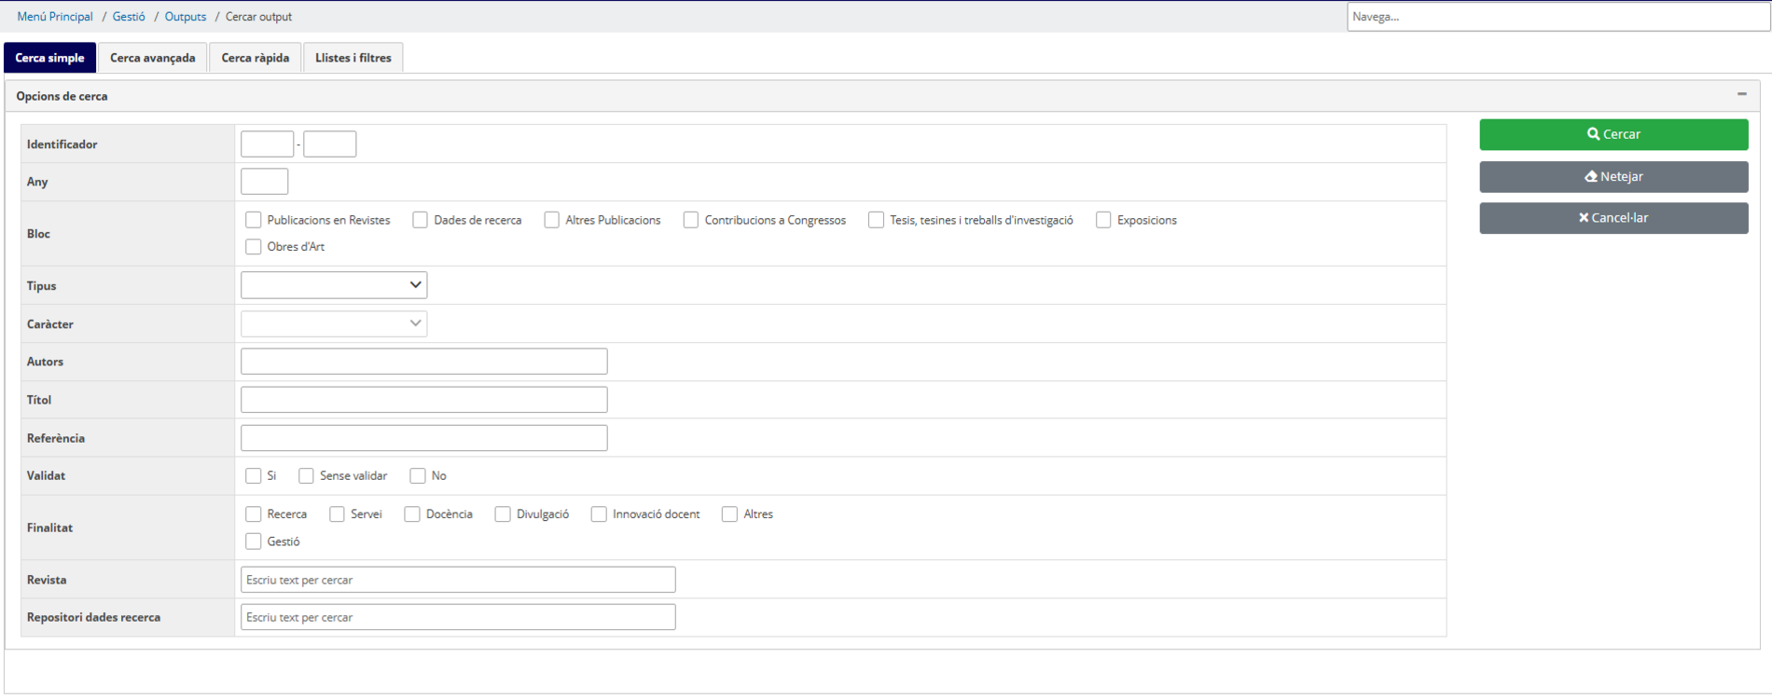Click the Navega search field
This screenshot has height=699, width=1772.
tap(1556, 17)
